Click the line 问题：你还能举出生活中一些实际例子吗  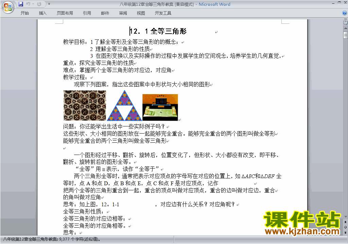click(114, 126)
